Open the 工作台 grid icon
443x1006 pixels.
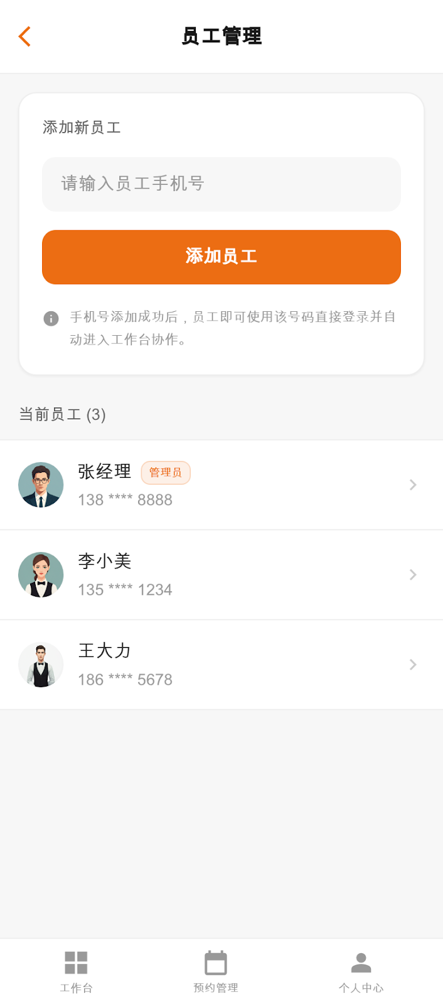[x=76, y=962]
